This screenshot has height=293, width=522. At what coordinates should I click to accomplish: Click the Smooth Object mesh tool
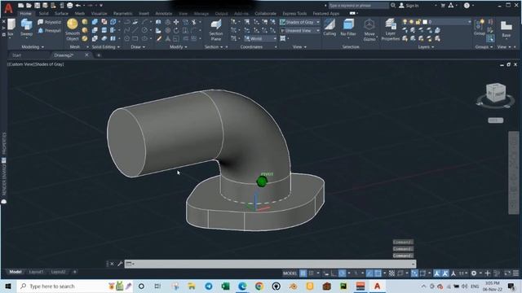[73, 29]
